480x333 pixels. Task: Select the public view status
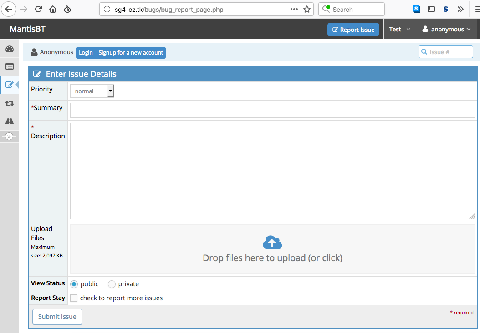(74, 284)
